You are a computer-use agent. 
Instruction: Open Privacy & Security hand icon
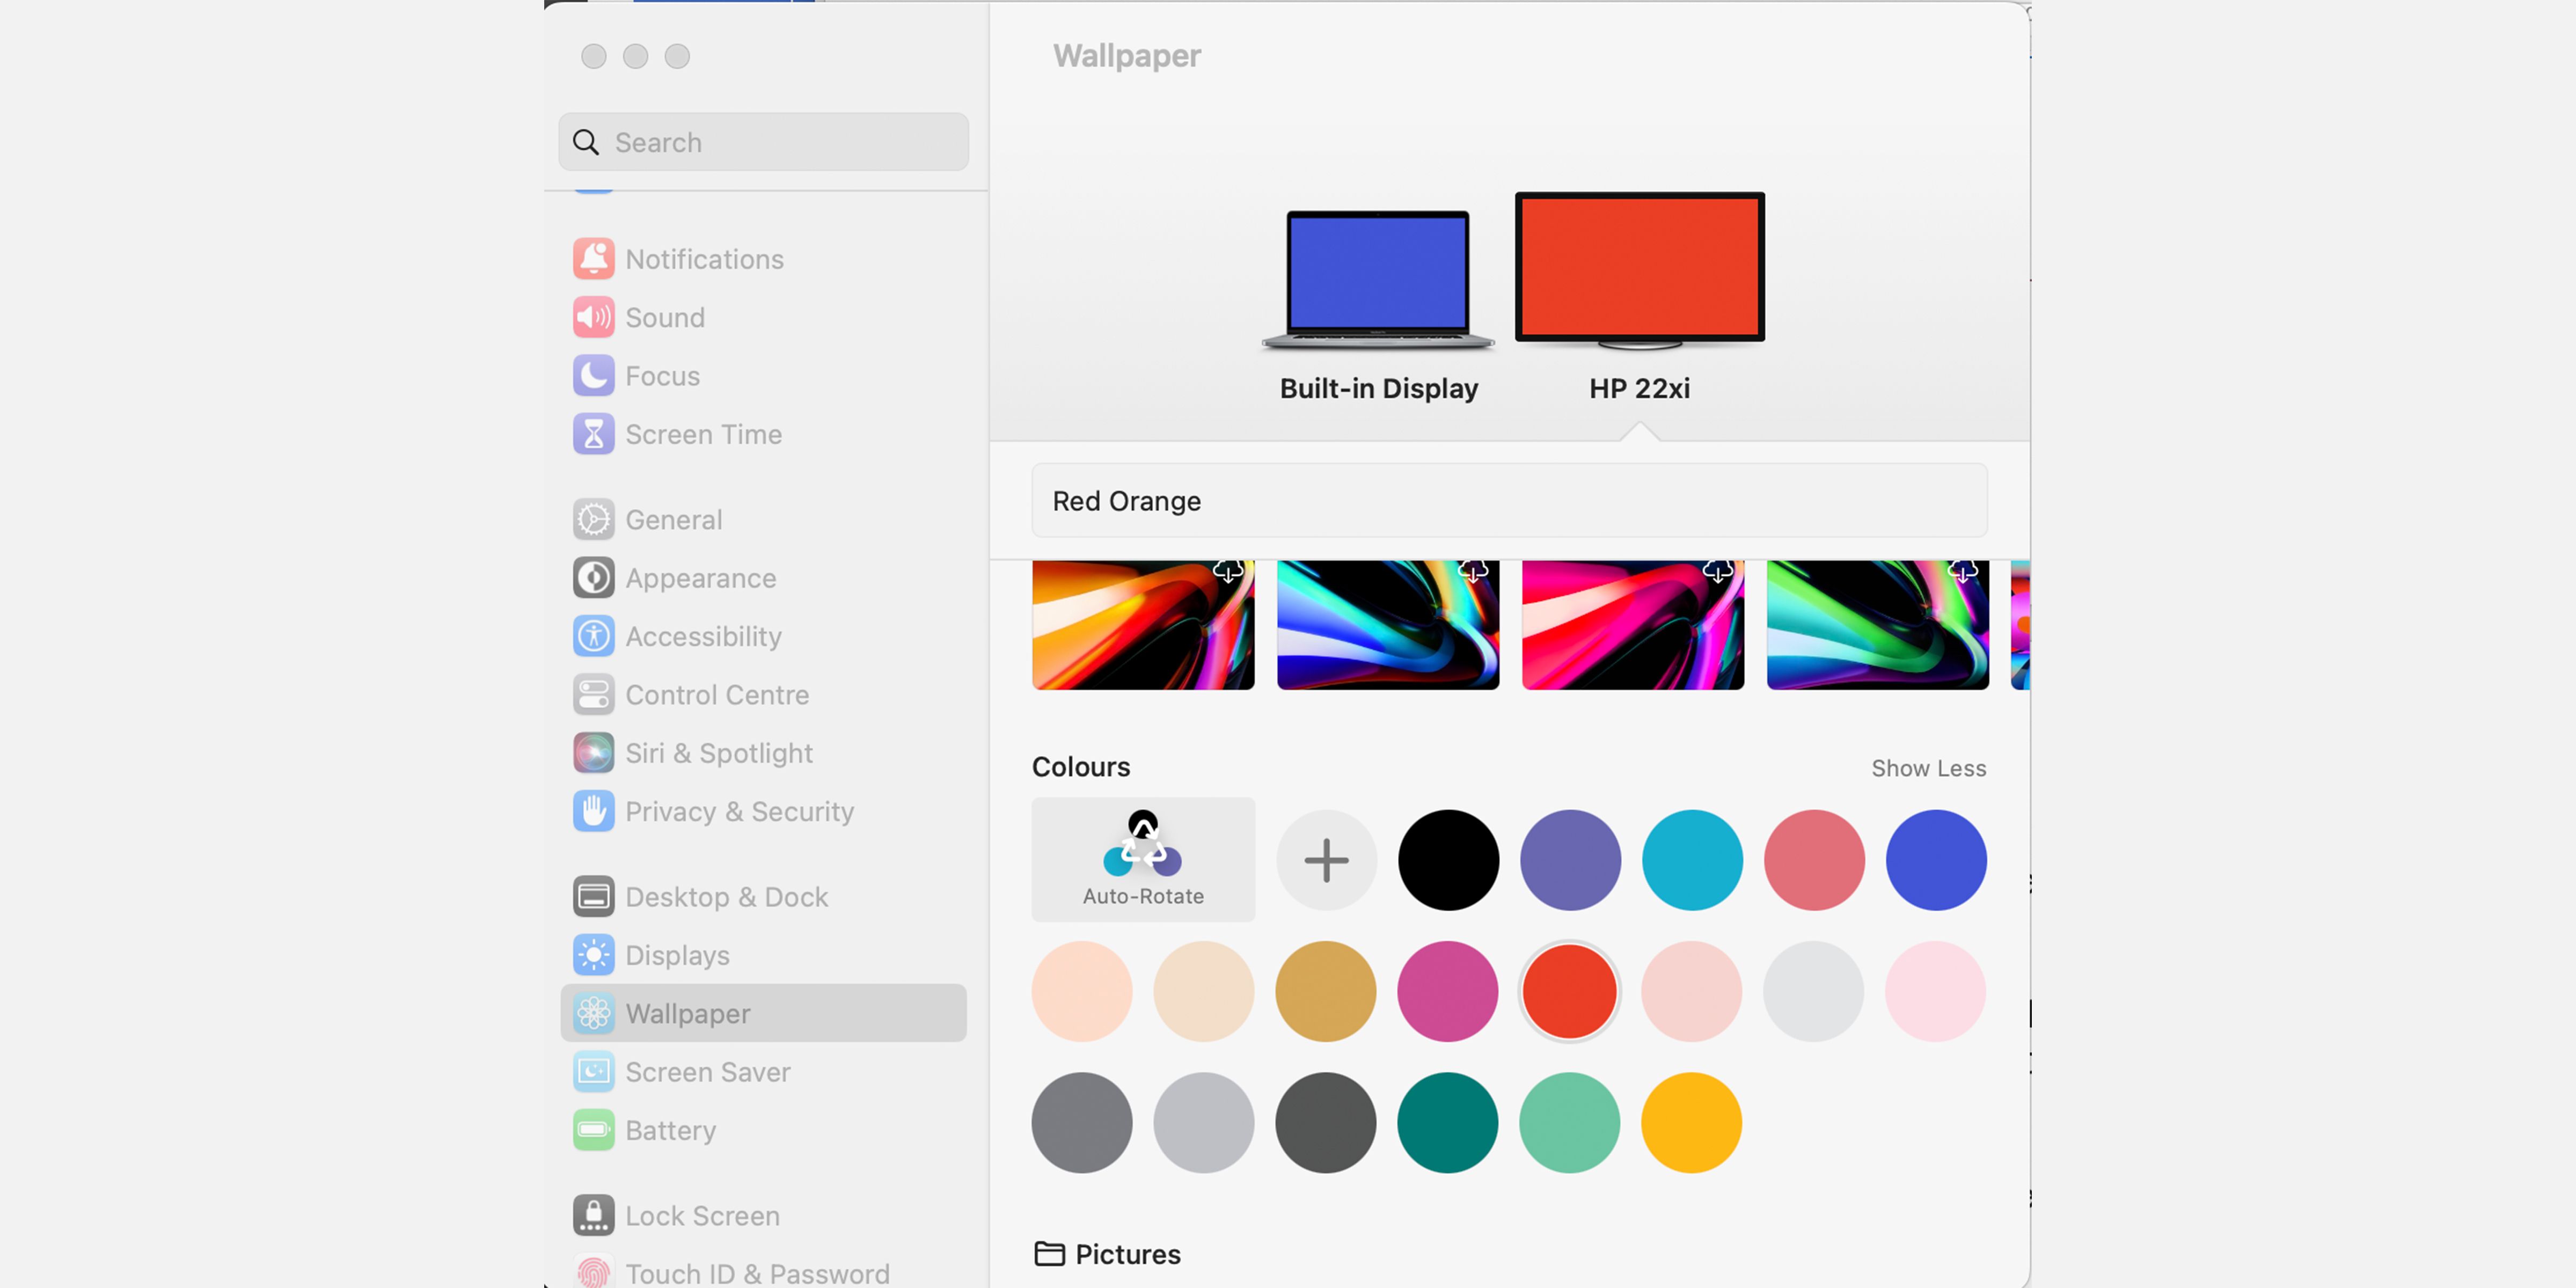(x=593, y=811)
